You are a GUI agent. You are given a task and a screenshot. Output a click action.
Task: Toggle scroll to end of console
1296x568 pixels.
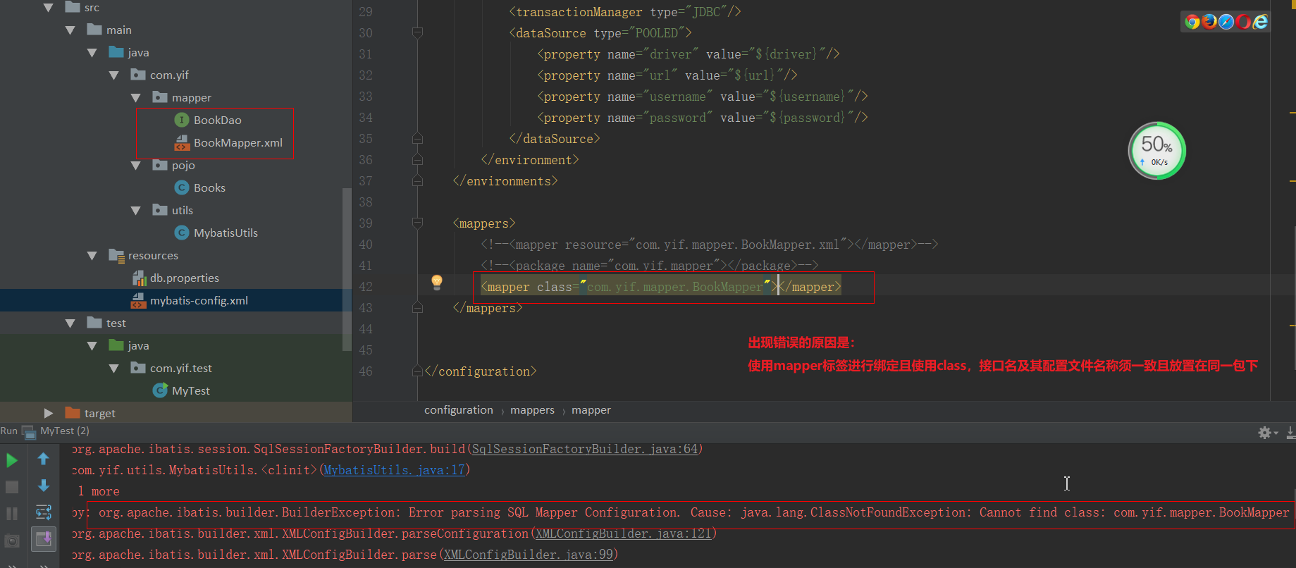tap(44, 540)
